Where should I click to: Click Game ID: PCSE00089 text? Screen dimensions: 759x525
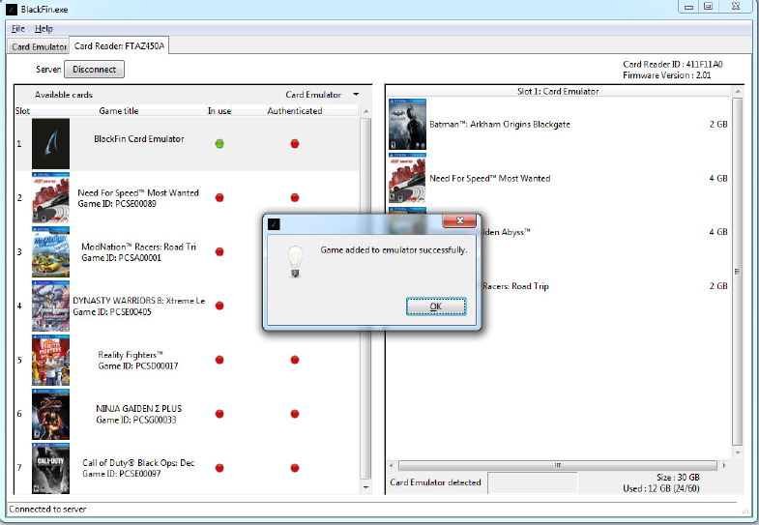point(117,204)
